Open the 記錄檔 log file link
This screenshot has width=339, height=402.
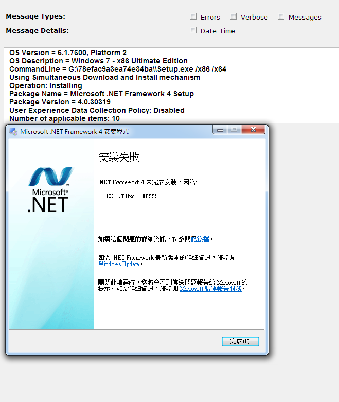[200, 239]
